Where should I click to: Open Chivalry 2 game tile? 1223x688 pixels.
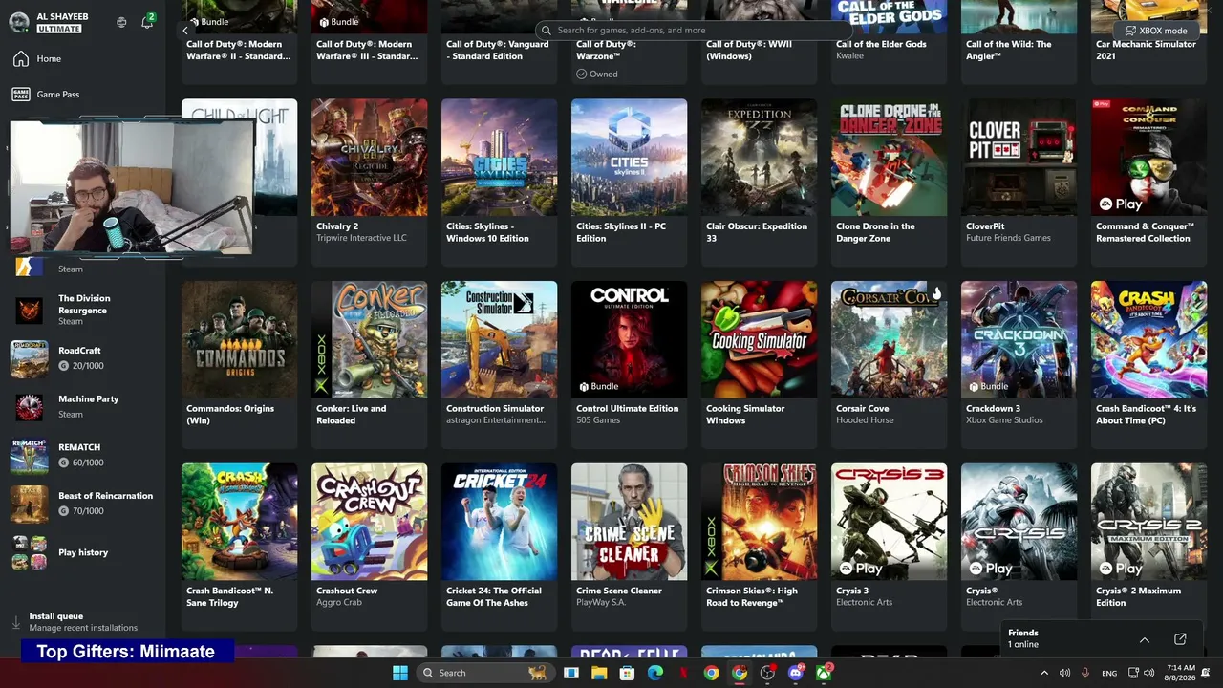pyautogui.click(x=369, y=182)
